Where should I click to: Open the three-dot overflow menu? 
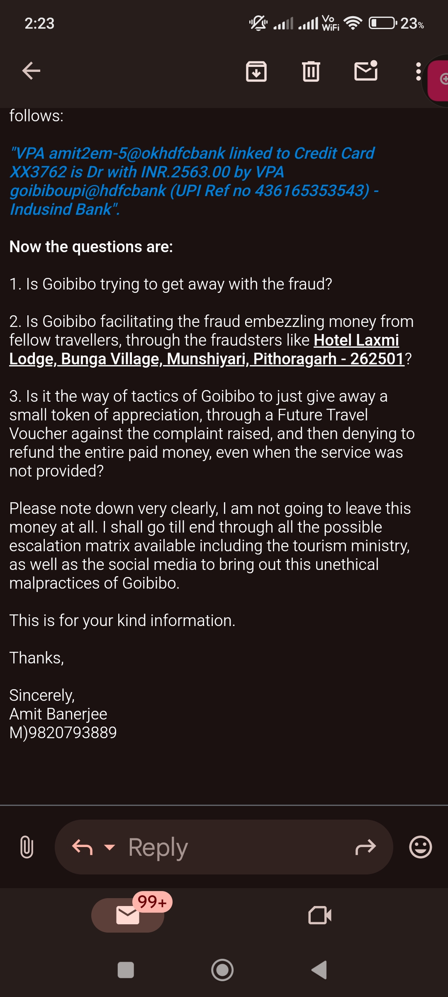(x=418, y=71)
